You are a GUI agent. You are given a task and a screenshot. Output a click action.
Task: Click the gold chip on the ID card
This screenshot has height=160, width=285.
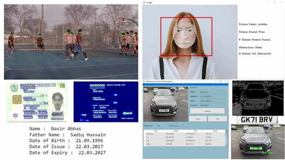17,100
